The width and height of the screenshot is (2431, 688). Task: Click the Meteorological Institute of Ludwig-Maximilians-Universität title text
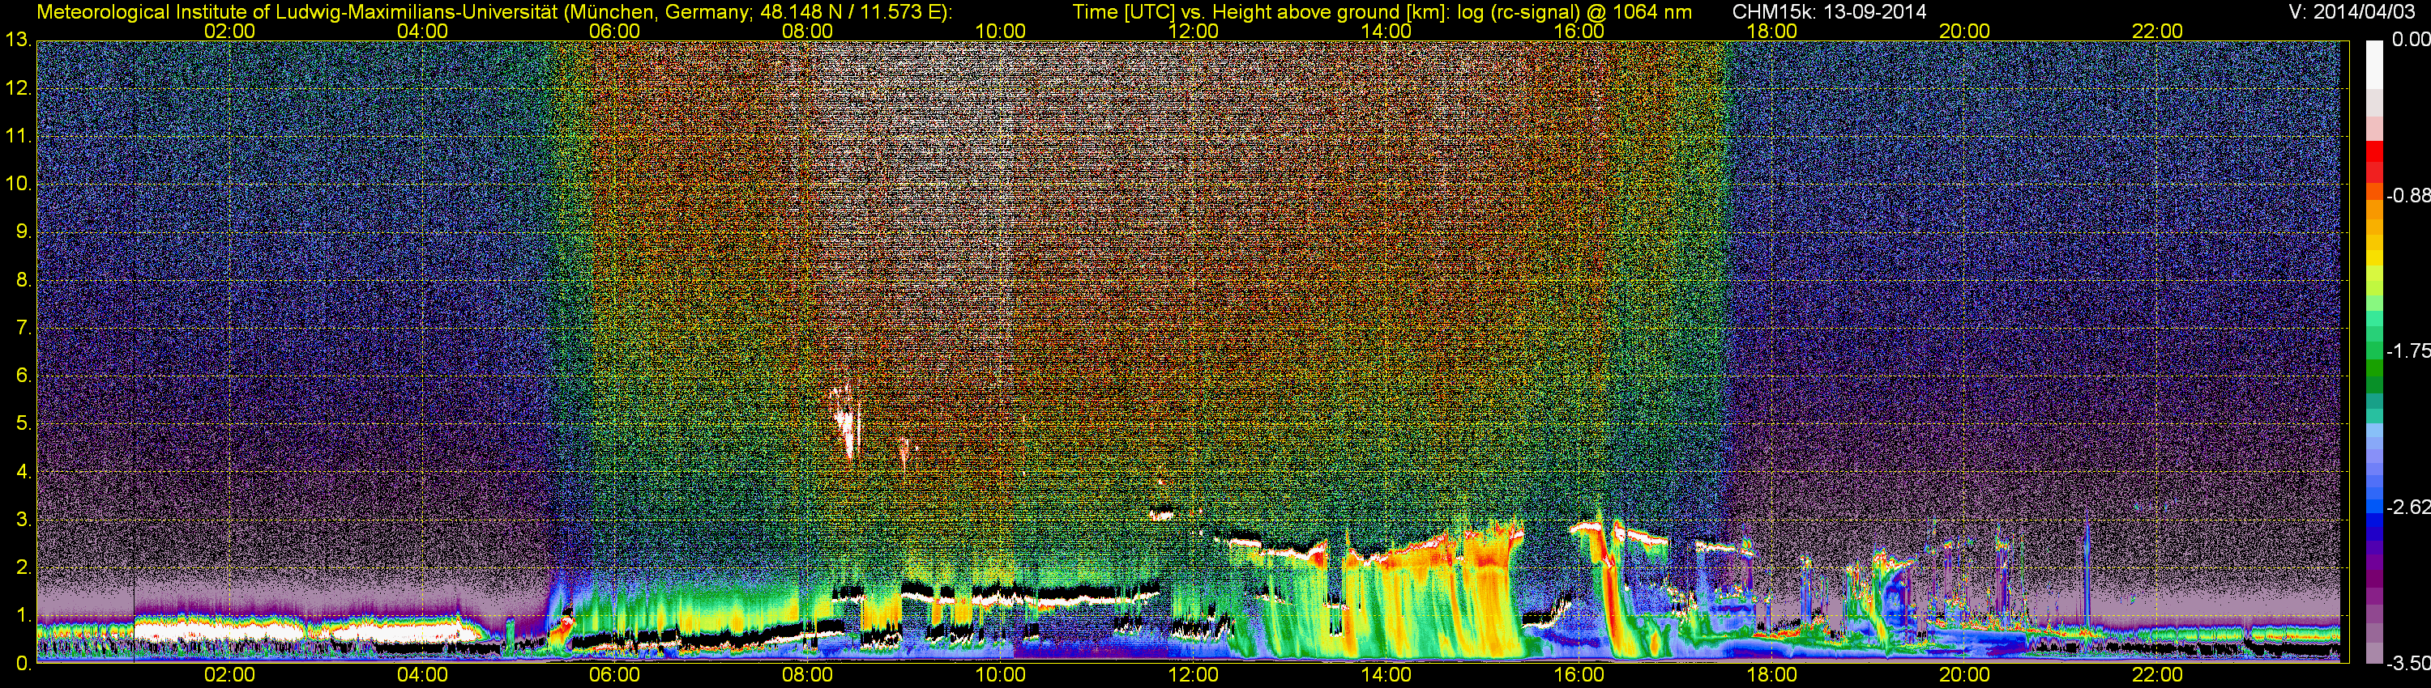click(x=493, y=12)
